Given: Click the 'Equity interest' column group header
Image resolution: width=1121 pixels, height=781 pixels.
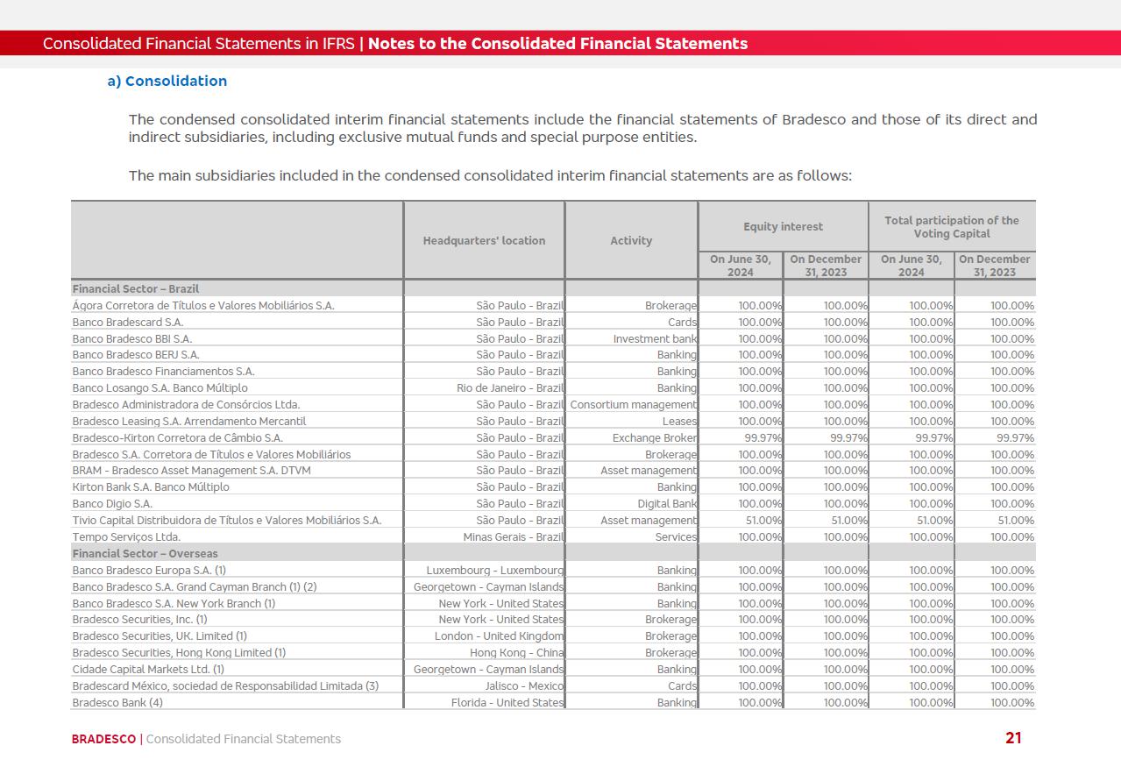Looking at the screenshot, I should point(783,226).
